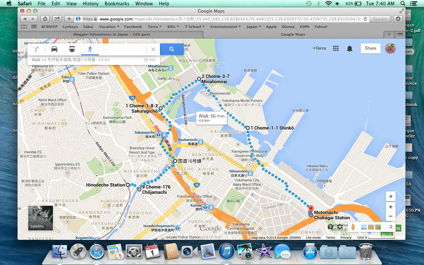Go back in Safari
The image size is (424, 265).
25,19
